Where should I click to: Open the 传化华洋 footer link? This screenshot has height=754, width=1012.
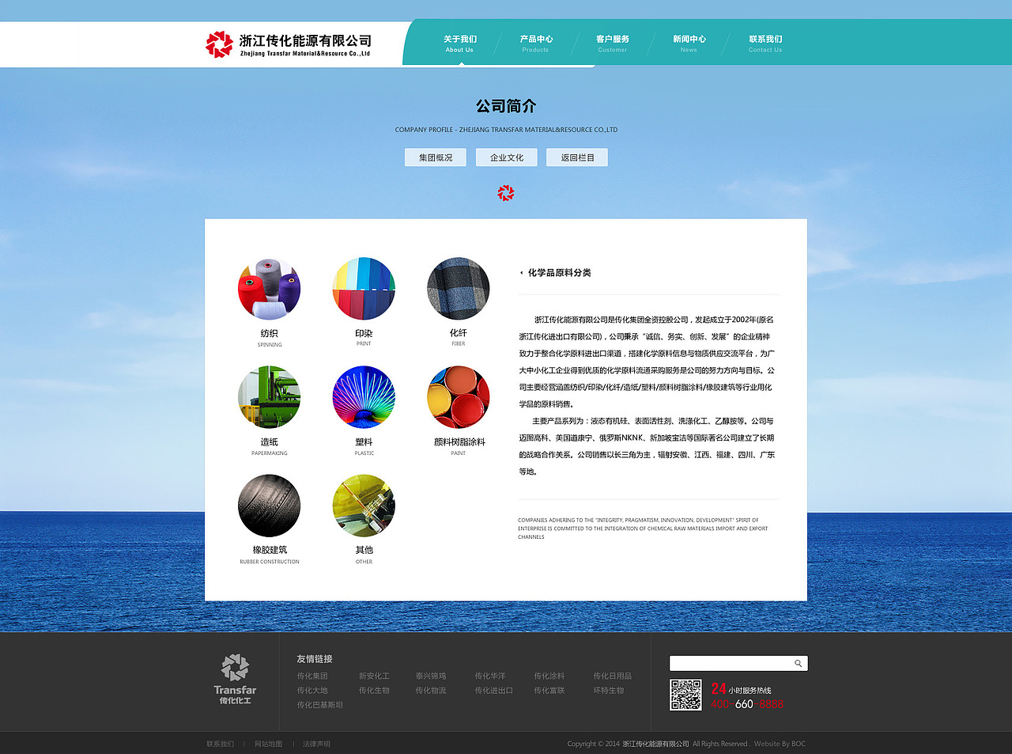(x=490, y=676)
